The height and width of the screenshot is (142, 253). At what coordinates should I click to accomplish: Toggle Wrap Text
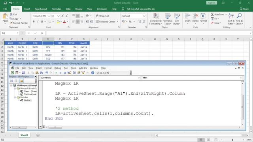tap(103, 16)
